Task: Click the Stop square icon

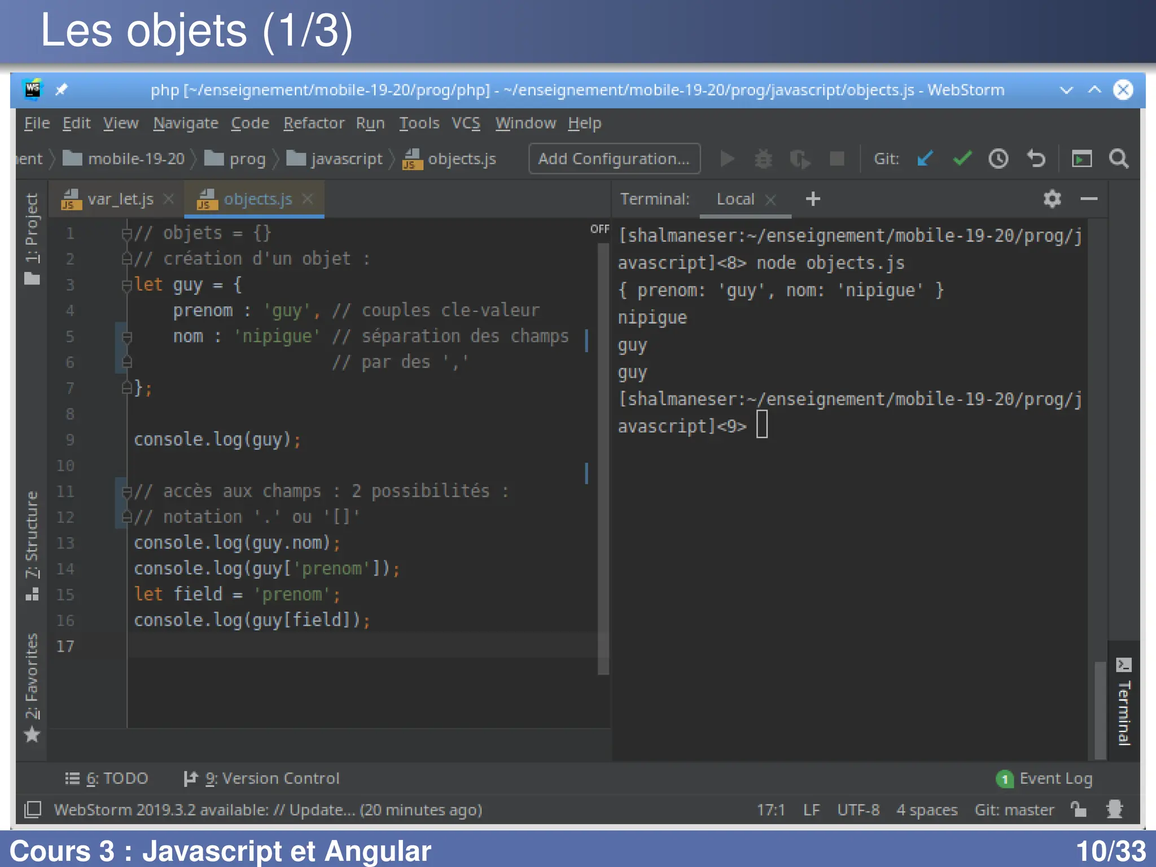Action: [x=837, y=159]
